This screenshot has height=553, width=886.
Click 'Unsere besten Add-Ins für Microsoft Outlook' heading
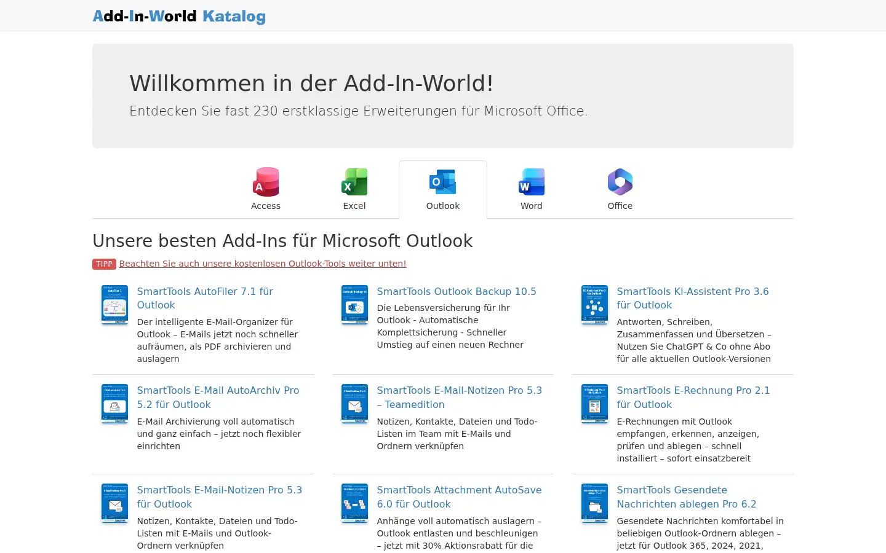[x=282, y=241]
